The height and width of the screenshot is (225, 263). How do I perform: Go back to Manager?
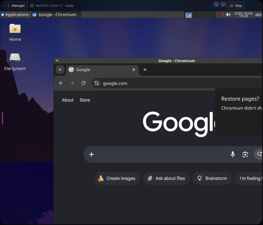point(16,5)
